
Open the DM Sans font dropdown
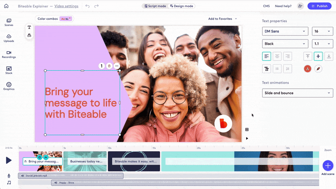[285, 31]
